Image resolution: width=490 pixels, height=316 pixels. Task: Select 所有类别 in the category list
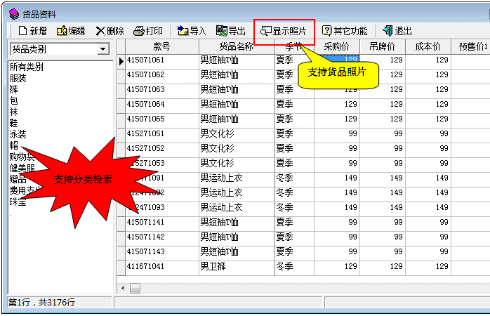point(26,67)
